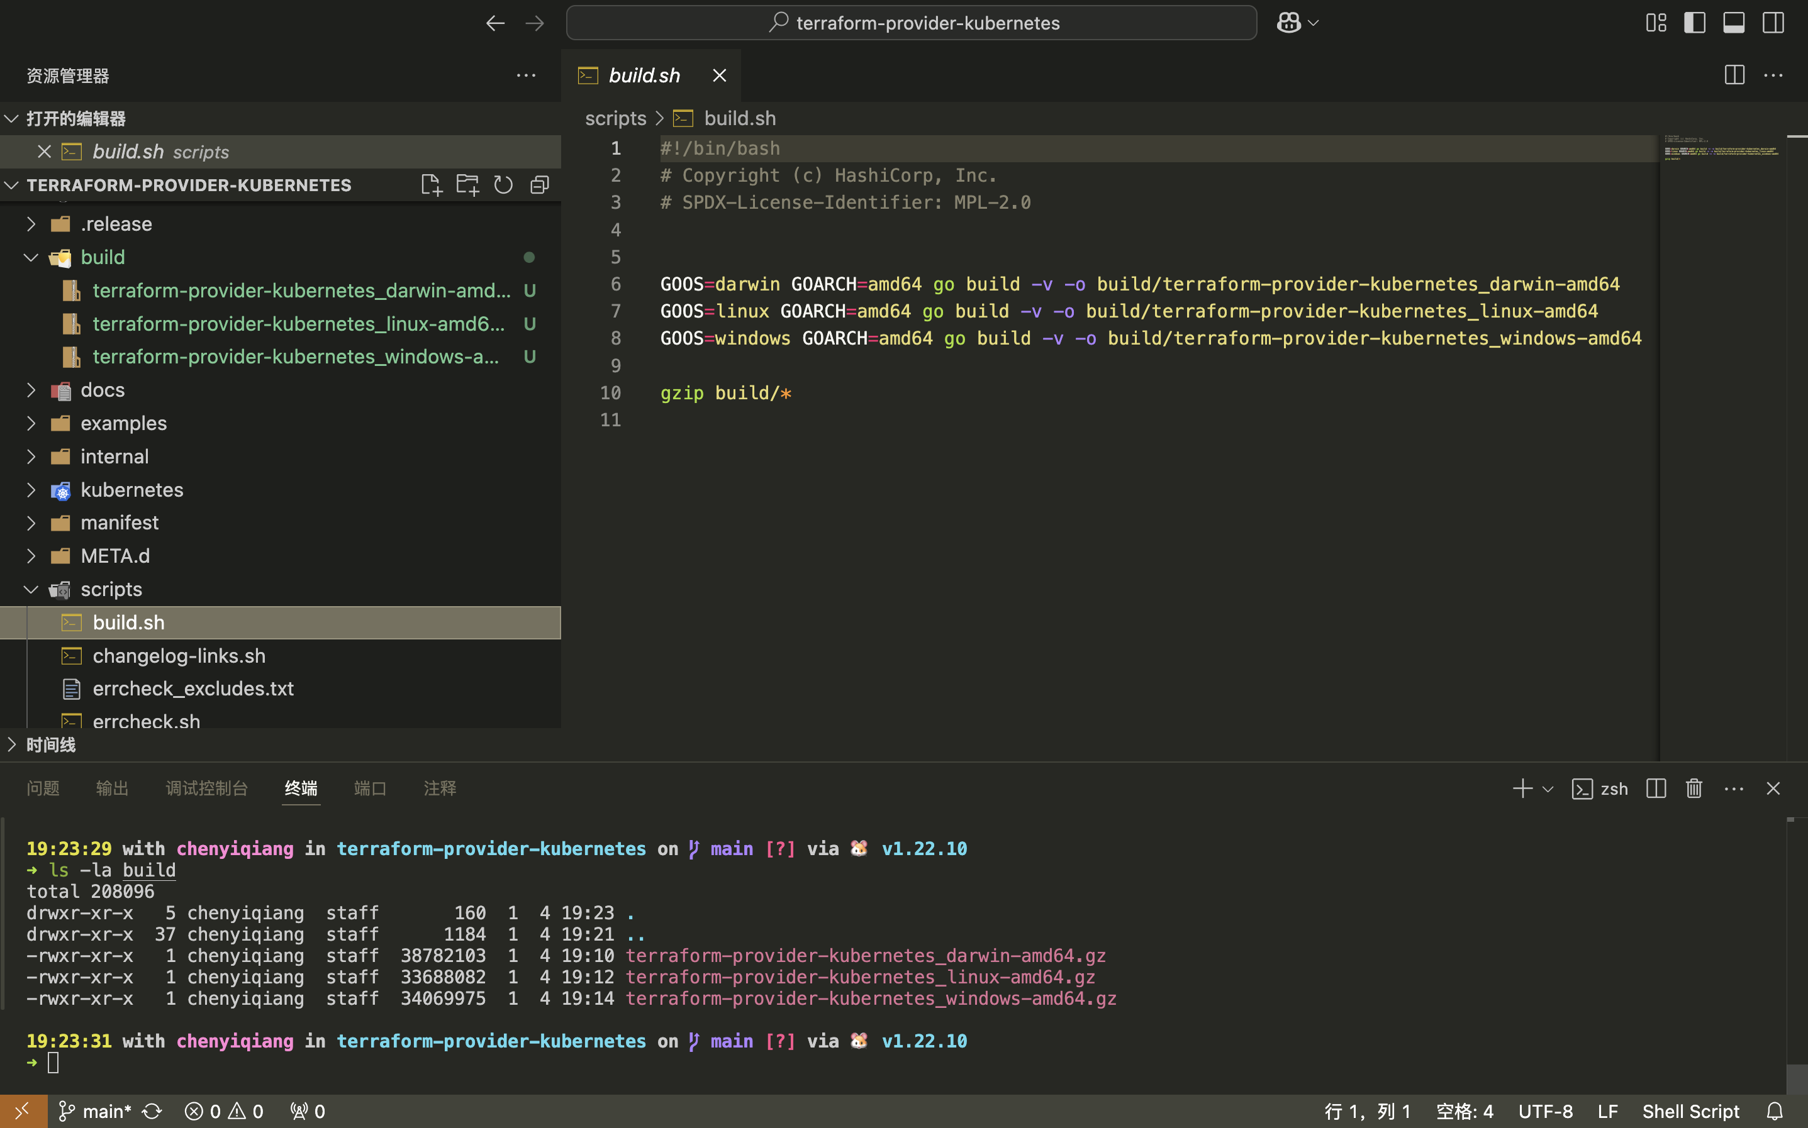Switch to the 输出 panel tab
The height and width of the screenshot is (1128, 1808).
[112, 788]
